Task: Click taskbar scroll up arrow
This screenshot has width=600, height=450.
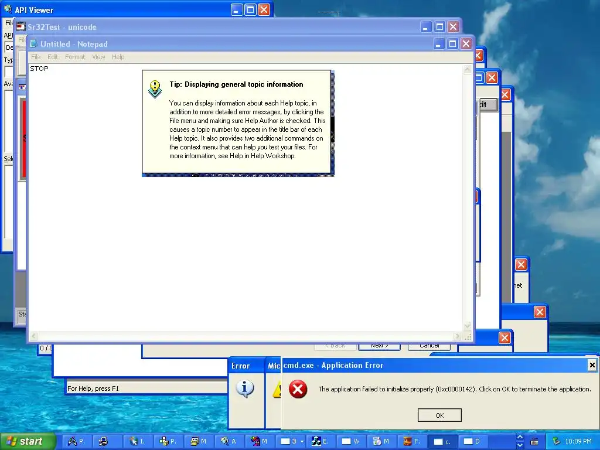Action: pos(520,437)
